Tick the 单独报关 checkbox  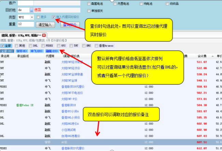(89, 11)
